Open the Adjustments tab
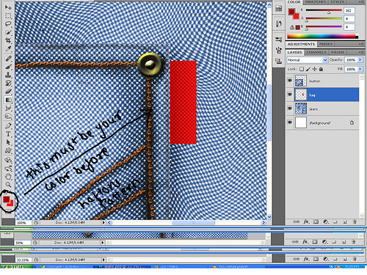 [301, 44]
